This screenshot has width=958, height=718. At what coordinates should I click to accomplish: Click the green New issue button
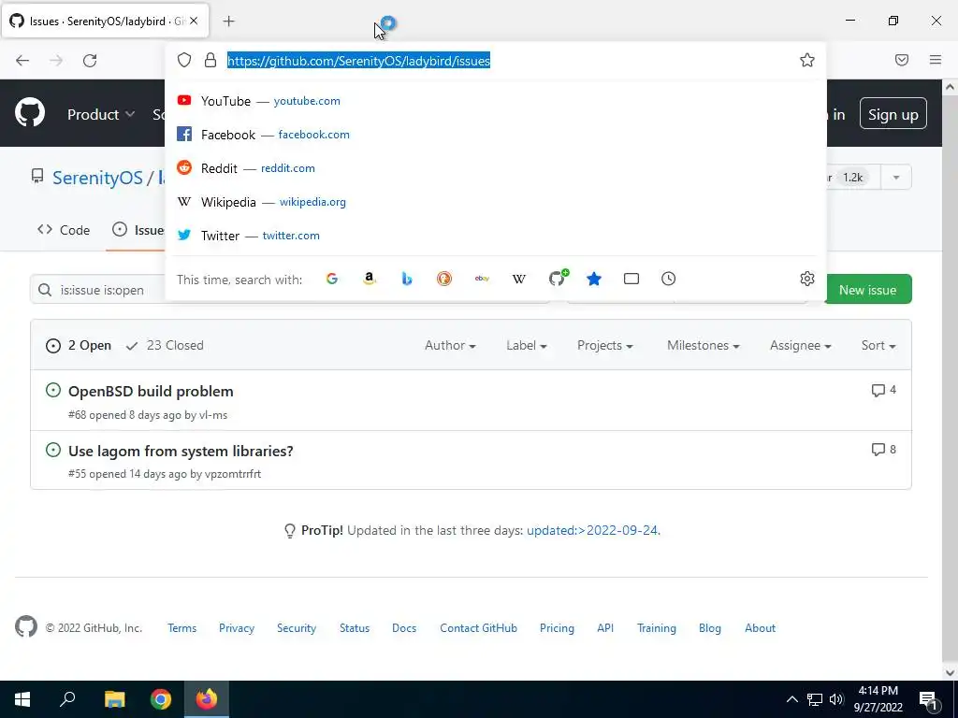point(867,290)
